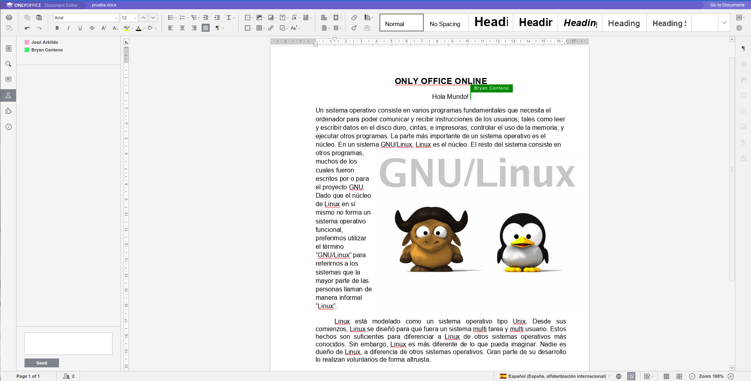Click the chat message input box
751x381 pixels.
tap(68, 344)
